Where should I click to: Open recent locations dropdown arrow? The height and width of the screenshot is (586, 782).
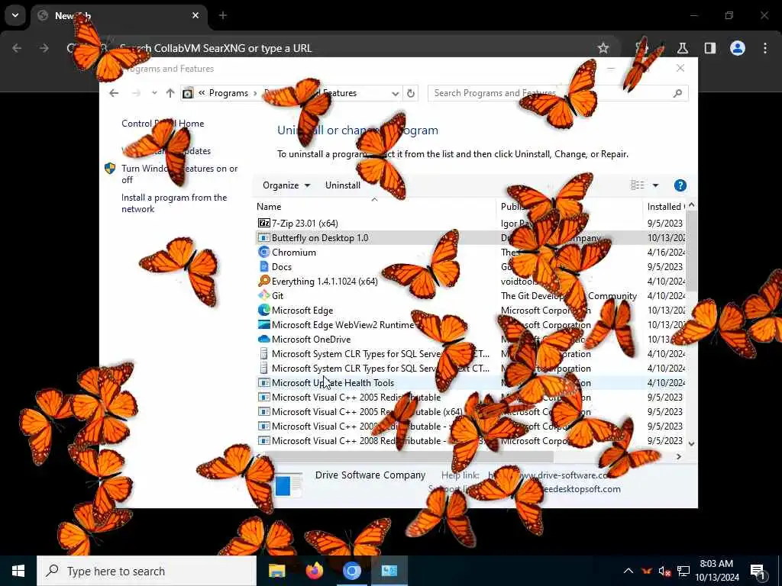[154, 93]
